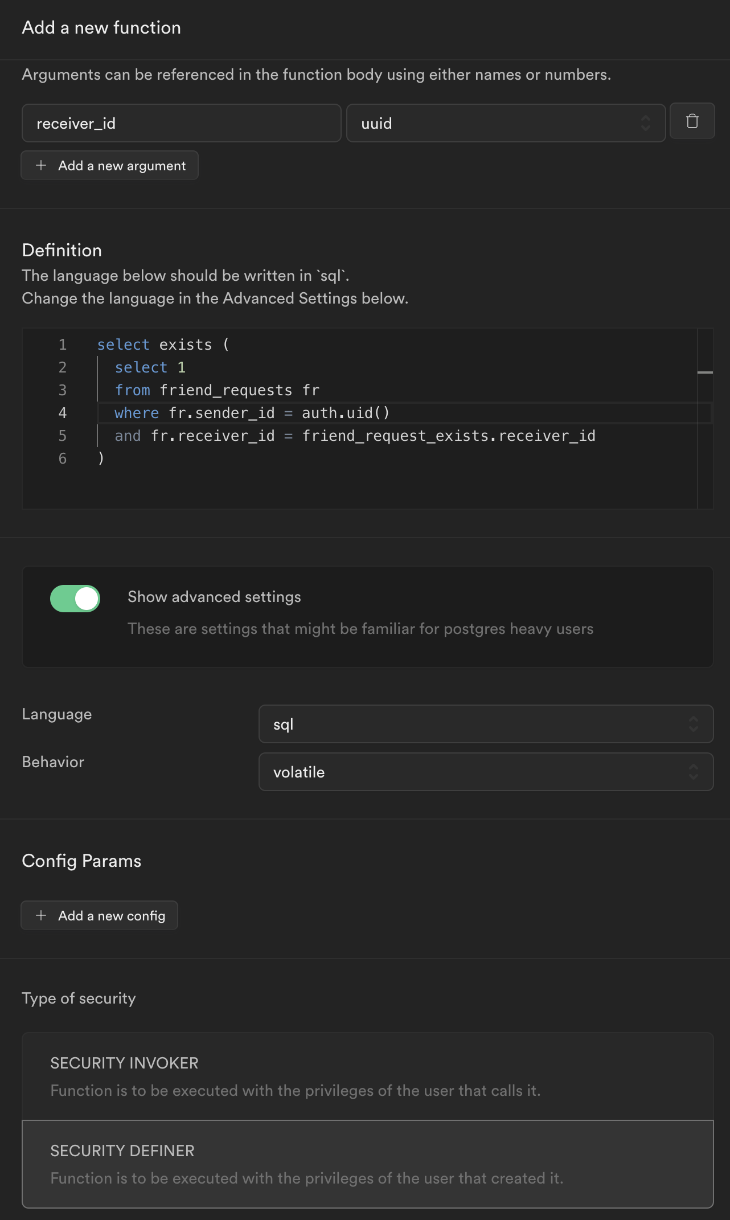The height and width of the screenshot is (1220, 730).
Task: Open the uuid argument type dropdown
Action: (505, 123)
